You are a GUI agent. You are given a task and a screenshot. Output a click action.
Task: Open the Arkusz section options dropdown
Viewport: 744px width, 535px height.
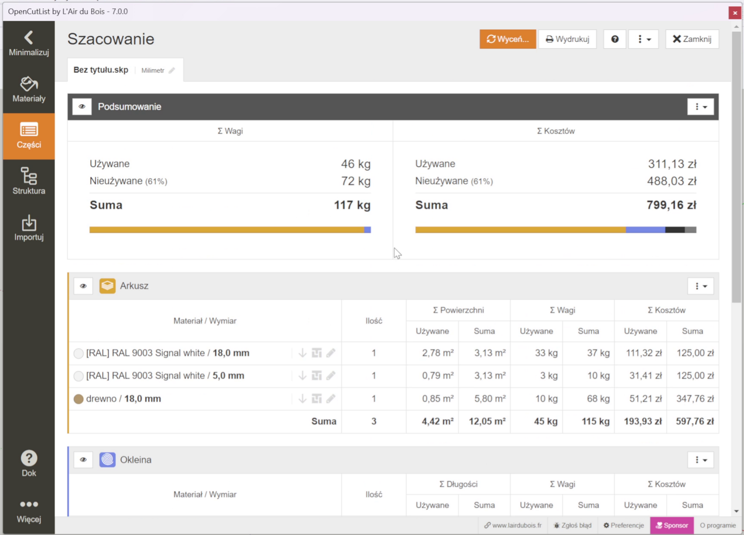(x=700, y=286)
